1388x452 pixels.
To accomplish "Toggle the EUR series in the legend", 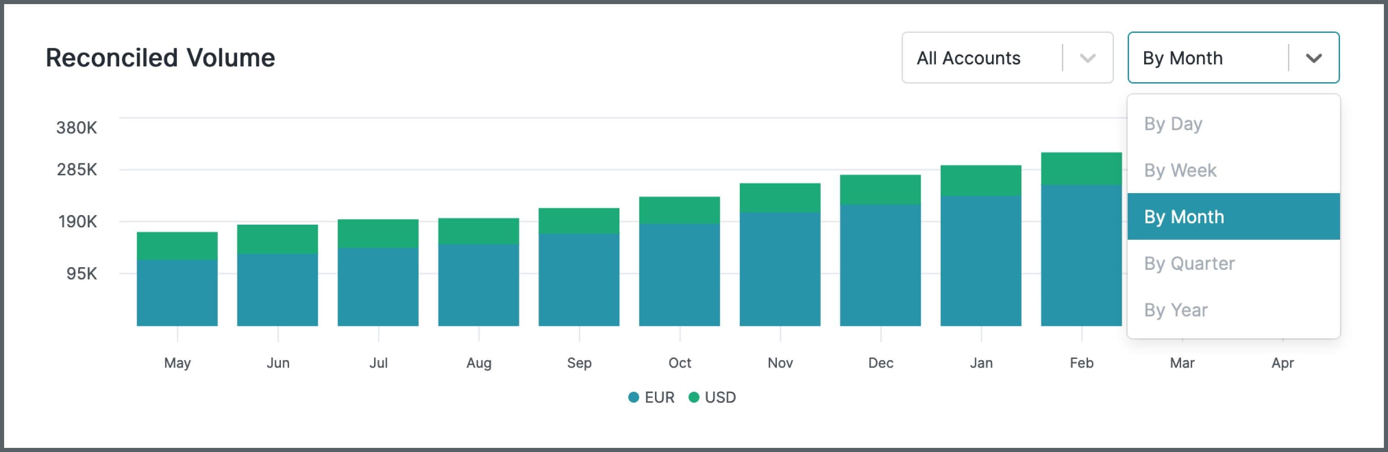I will click(x=660, y=397).
